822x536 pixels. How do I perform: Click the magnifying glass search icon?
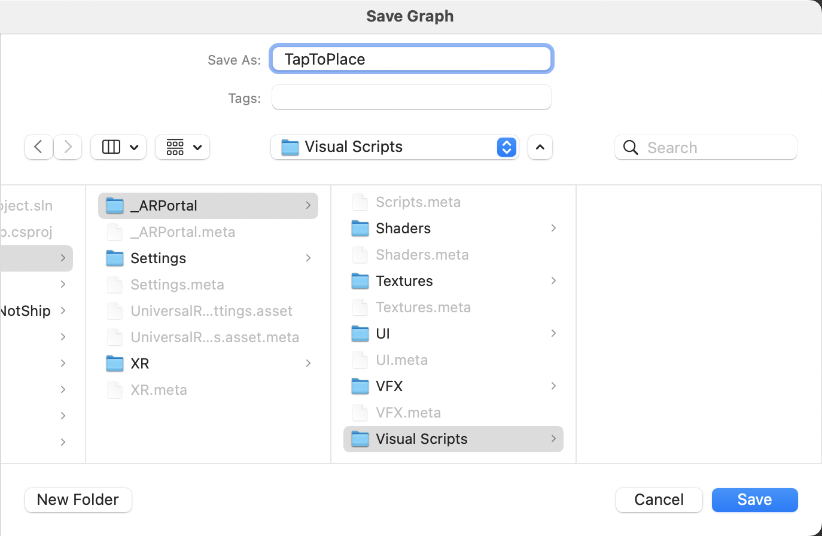631,148
